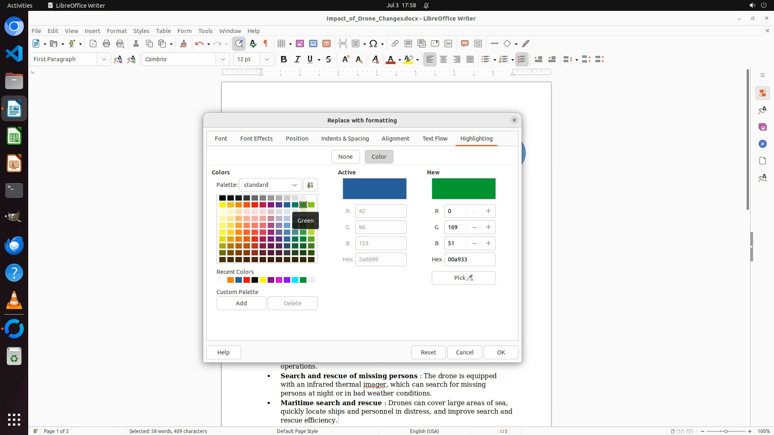Toggle the Color highlighting option on

pyautogui.click(x=379, y=157)
